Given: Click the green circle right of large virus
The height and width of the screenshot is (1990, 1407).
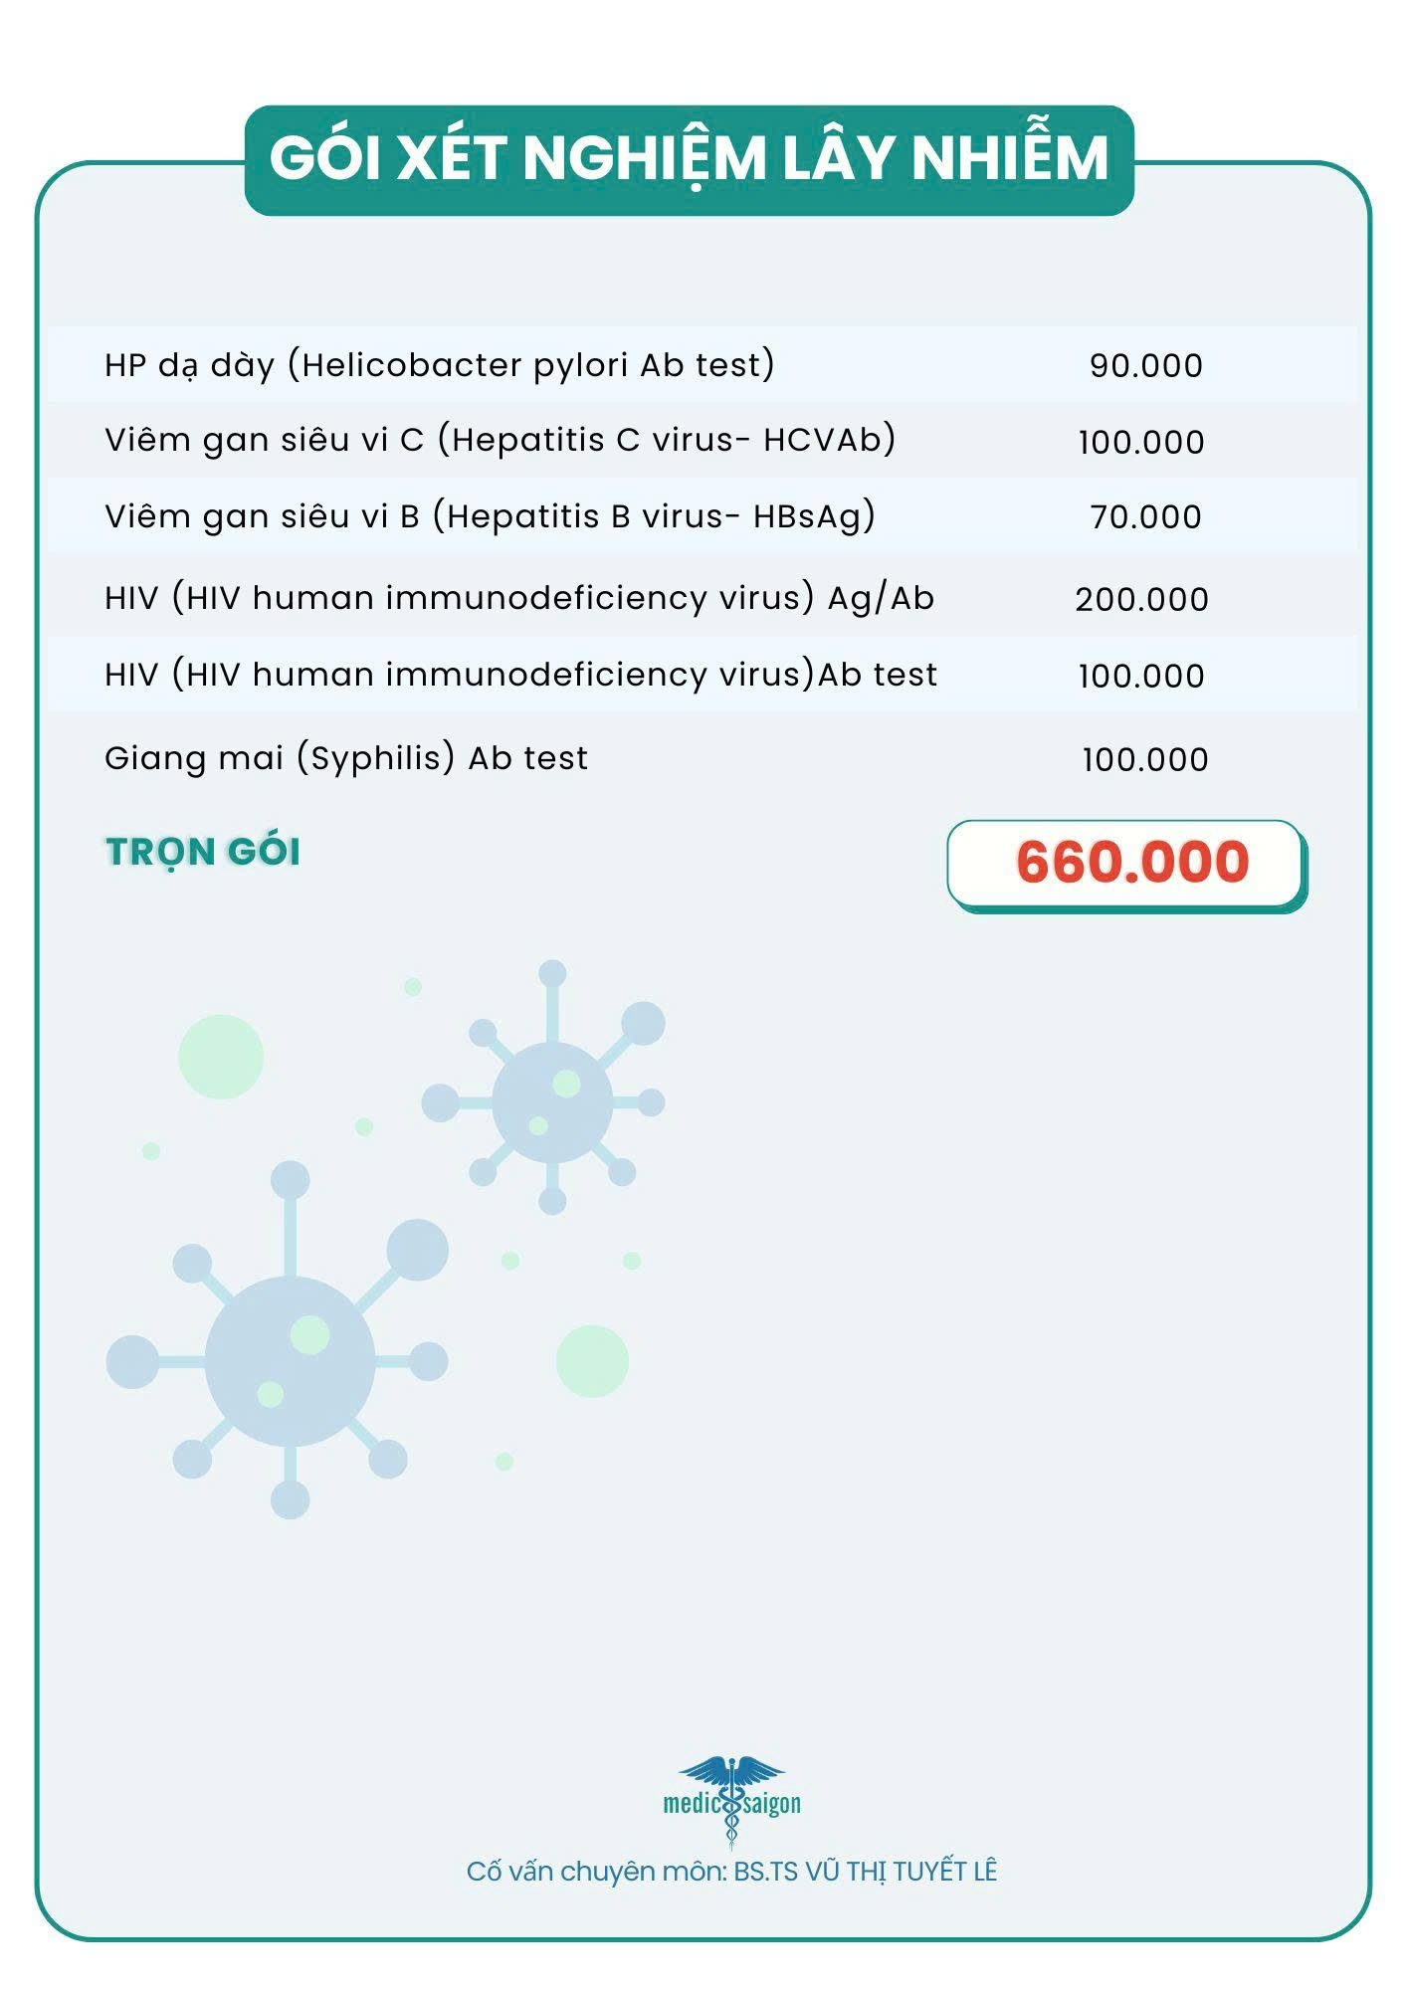Looking at the screenshot, I should (592, 1360).
